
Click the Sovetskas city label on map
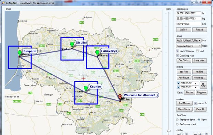tap(30, 85)
